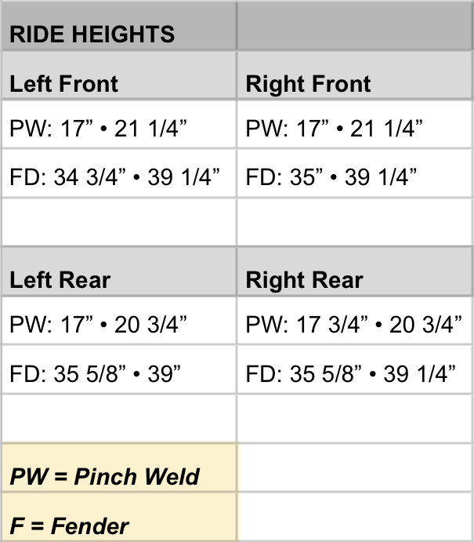Select the FD: 35” • 39 1/4” cell
The height and width of the screenshot is (542, 474).
[x=355, y=173]
